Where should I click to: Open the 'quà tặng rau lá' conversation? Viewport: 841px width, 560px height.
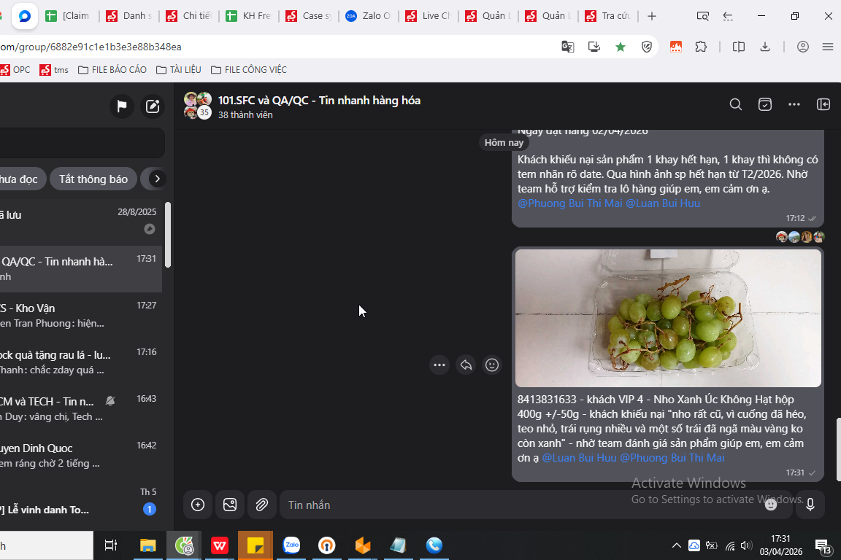tap(81, 362)
